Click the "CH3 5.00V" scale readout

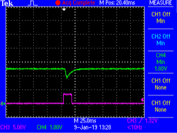(13, 127)
